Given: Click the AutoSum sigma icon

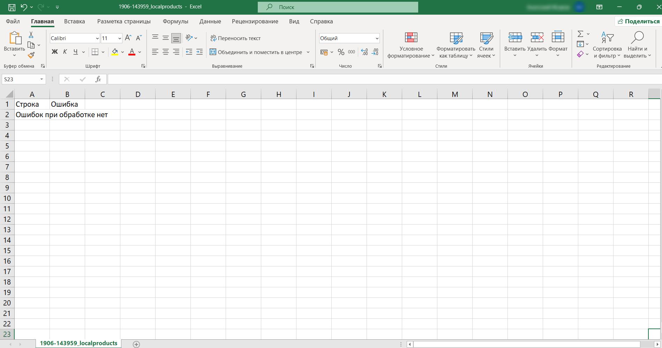Looking at the screenshot, I should (580, 34).
